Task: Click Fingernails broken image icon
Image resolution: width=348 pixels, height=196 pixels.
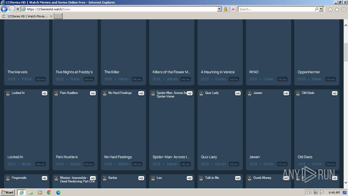Action: 8,178
